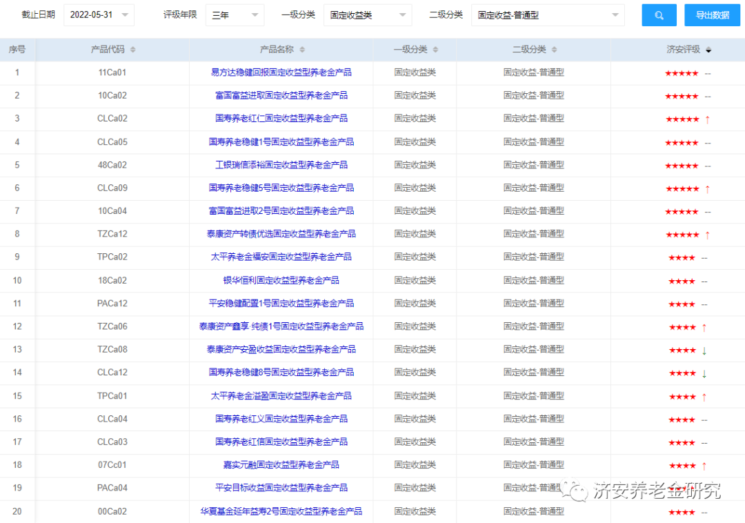745x523 pixels.
Task: Click product code TPCa02
Action: [x=112, y=257]
